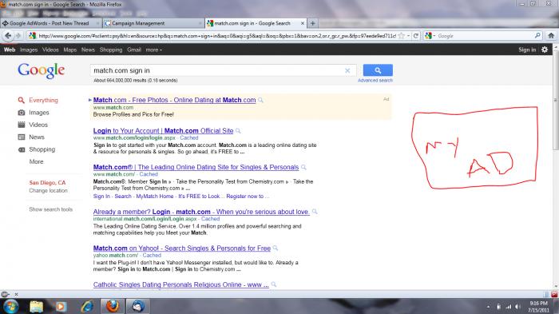Launch Internet Explorer from taskbar
The width and height of the screenshot is (559, 314).
click(x=87, y=307)
